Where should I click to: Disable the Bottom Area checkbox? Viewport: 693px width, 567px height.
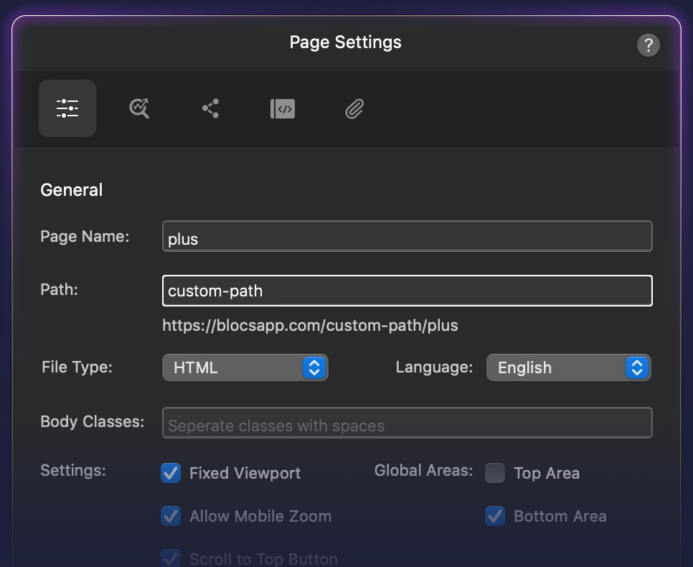point(495,516)
